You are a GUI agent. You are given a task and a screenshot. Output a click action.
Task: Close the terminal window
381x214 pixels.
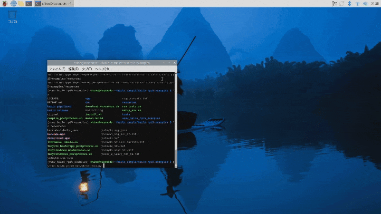pyautogui.click(x=175, y=63)
